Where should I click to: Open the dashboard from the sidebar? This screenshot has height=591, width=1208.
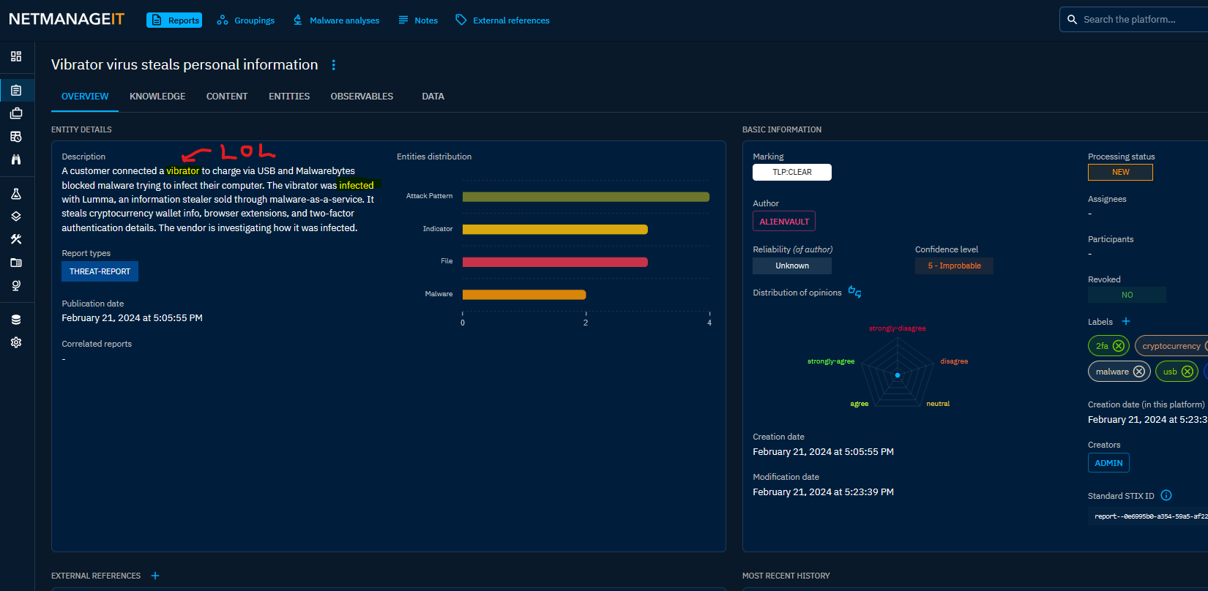coord(16,56)
